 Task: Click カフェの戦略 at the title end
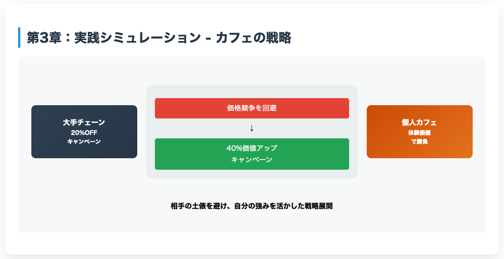pyautogui.click(x=253, y=38)
